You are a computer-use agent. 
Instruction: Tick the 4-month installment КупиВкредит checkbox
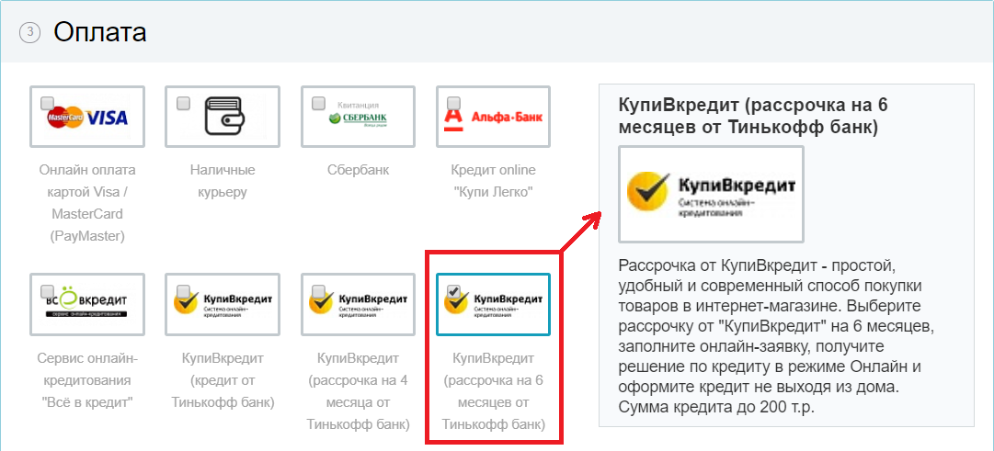pos(319,291)
